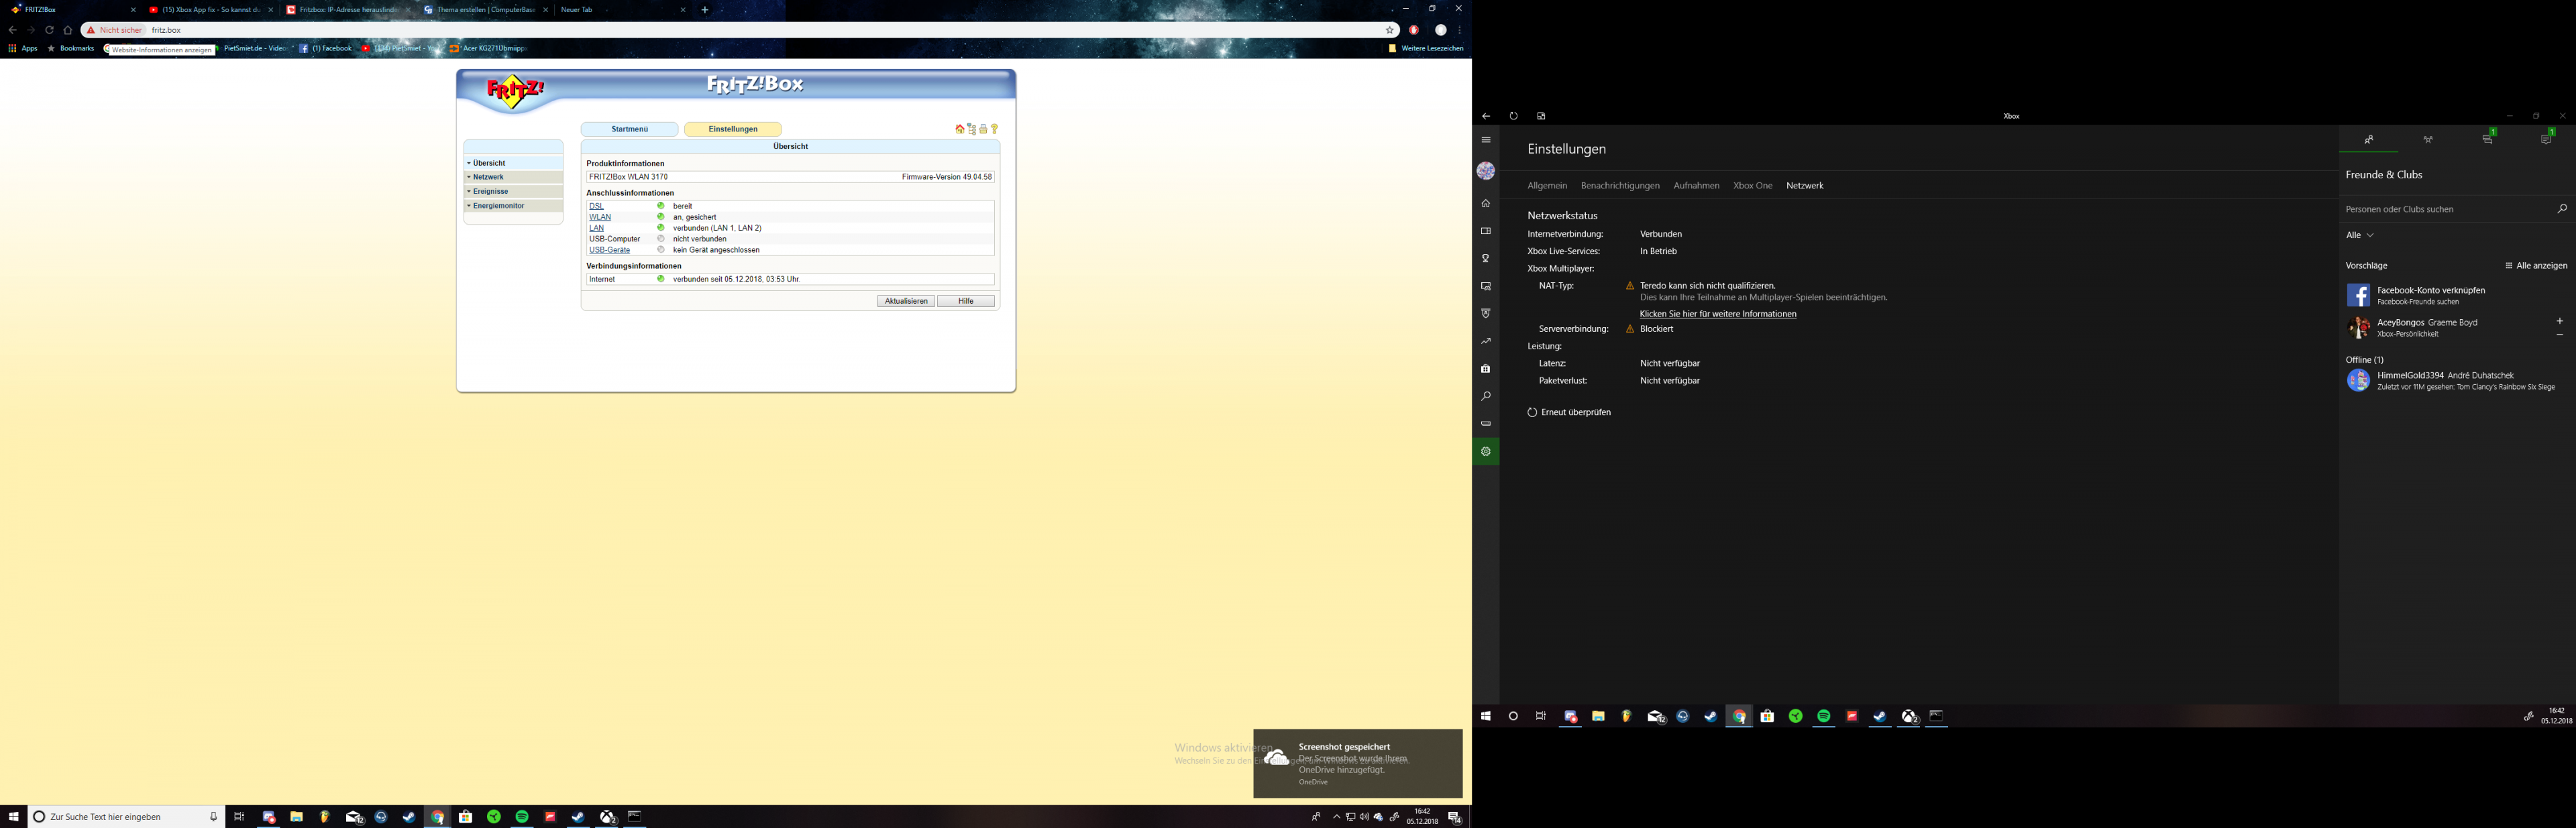Open Achievements trophy icon in sidebar
Screen dimensions: 2576x828
1486,259
